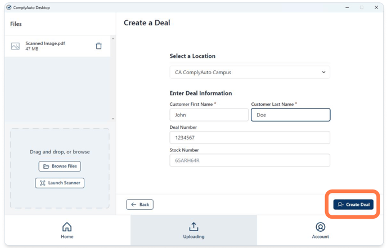The image size is (387, 248).
Task: Click the ComplyAuto shield logo in title bar
Action: 8,8
